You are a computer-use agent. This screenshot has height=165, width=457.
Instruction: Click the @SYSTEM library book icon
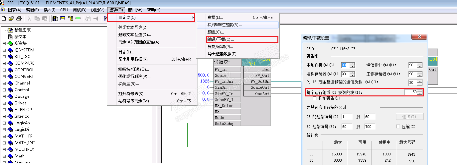[10, 50]
